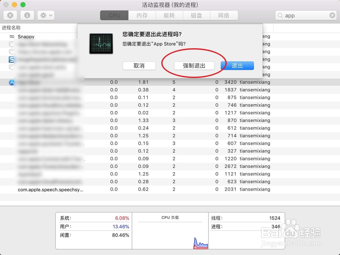Select the row with PID 607

click(x=170, y=143)
